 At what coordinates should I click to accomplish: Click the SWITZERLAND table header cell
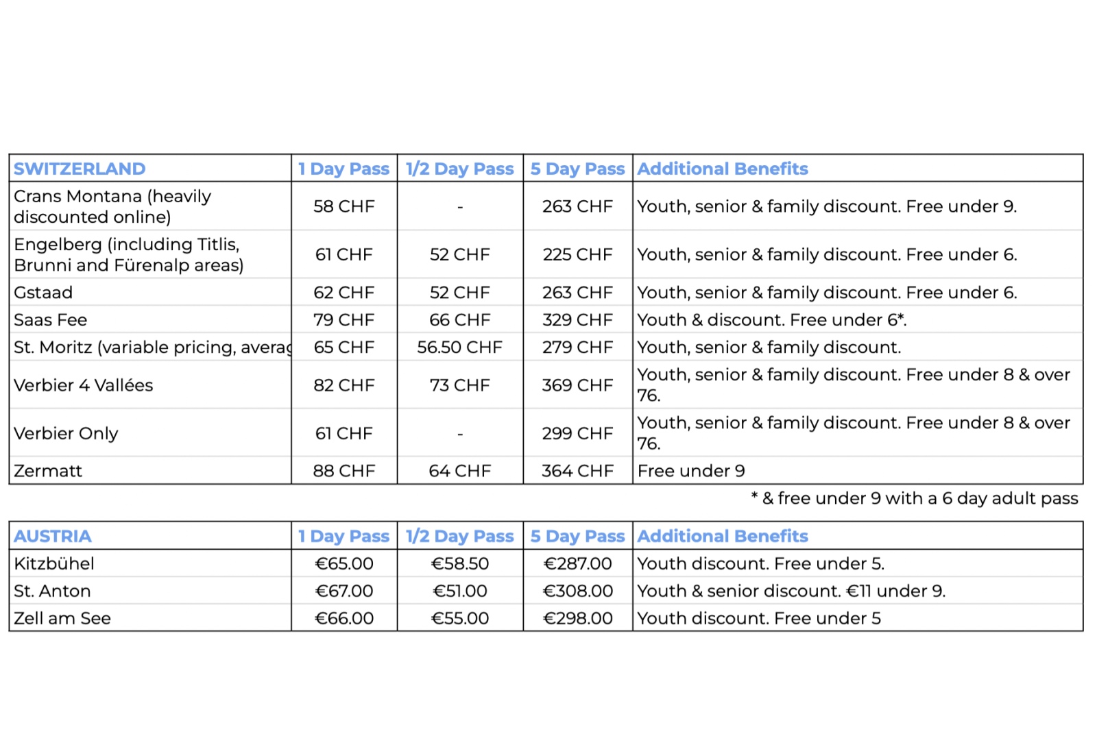[x=80, y=169]
